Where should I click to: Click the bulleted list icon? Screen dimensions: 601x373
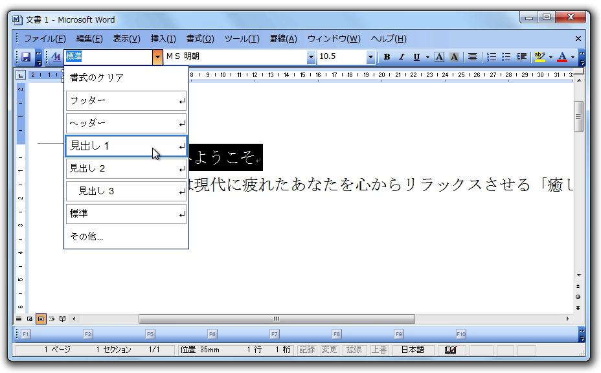click(x=506, y=57)
